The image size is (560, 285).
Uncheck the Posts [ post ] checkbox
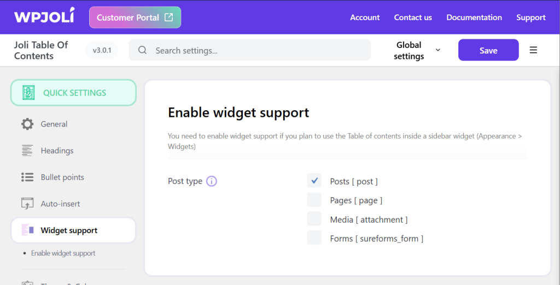coord(314,181)
